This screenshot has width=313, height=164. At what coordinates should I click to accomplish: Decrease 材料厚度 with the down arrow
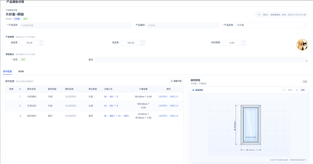point(244,44)
